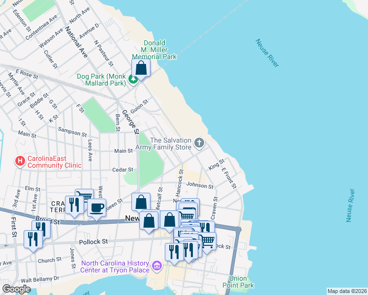Click the Pollock St label west of downtown
Screen dimensions: 368x295
pos(93,242)
